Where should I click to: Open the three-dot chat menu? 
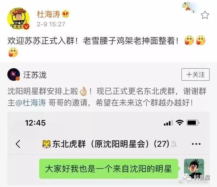pos(196,144)
